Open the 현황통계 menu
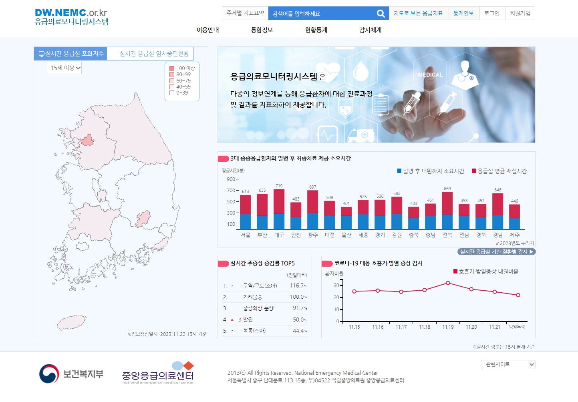578x402 pixels. pyautogui.click(x=315, y=30)
